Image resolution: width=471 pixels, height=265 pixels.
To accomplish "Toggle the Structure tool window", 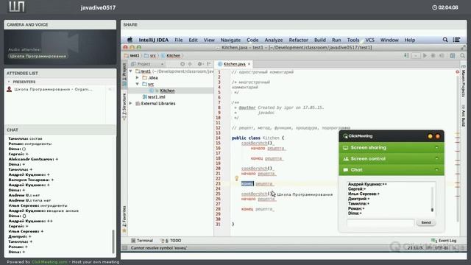I will [x=124, y=106].
